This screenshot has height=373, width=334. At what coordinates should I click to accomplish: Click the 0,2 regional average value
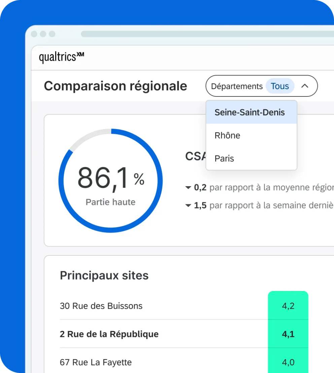(200, 188)
